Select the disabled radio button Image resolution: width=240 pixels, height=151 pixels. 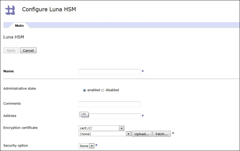coord(103,90)
